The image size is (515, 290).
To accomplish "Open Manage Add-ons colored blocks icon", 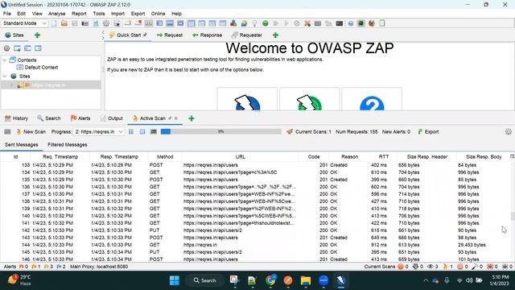I will (233, 23).
